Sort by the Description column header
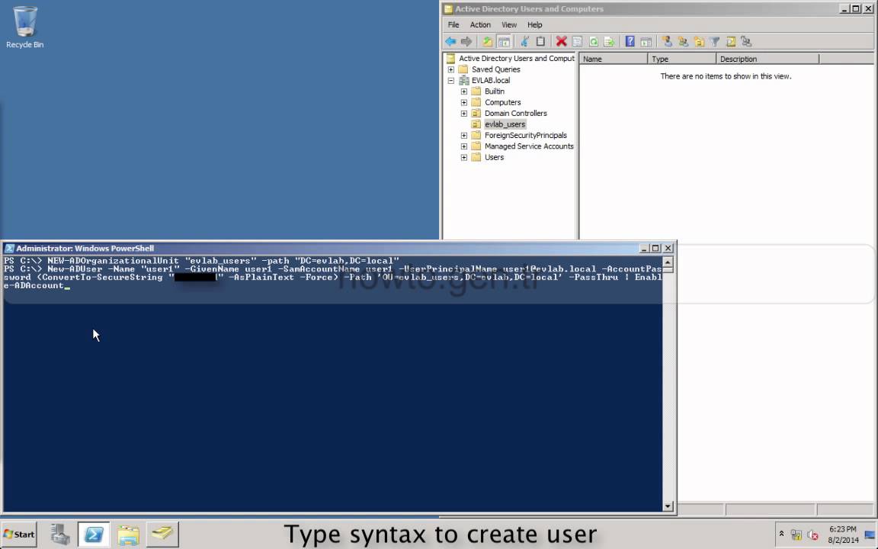The width and height of the screenshot is (878, 549). tap(767, 59)
